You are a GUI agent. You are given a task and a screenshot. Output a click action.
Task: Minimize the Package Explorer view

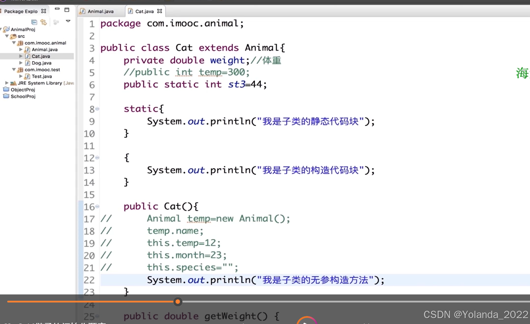pyautogui.click(x=57, y=9)
